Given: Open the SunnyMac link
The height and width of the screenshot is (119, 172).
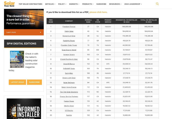Looking at the screenshot, I should click(x=69, y=73).
